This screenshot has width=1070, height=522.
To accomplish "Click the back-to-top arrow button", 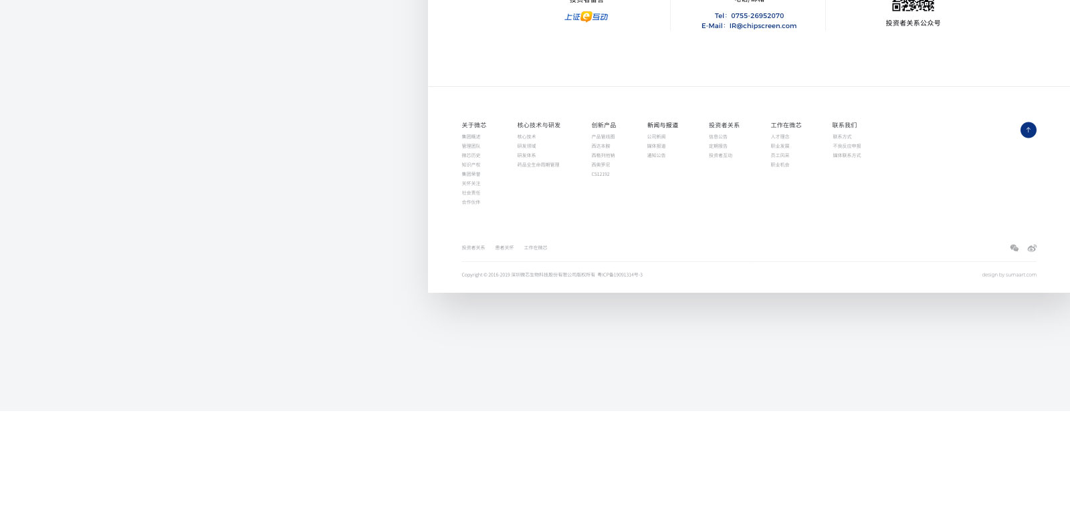I will 1028,130.
